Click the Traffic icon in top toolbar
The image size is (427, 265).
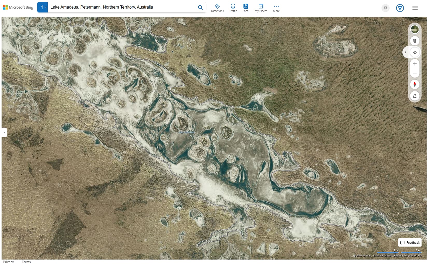click(x=233, y=8)
